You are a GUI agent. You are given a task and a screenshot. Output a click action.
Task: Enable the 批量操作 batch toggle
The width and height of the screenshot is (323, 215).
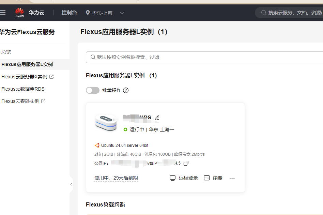click(x=93, y=90)
